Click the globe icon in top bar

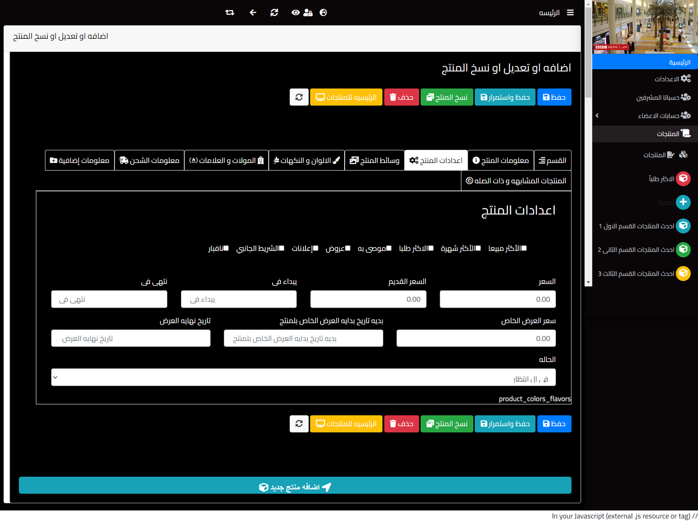coord(323,13)
